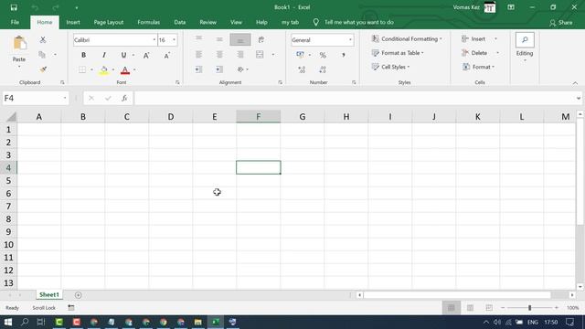The width and height of the screenshot is (585, 329).
Task: Apply red font color swatch
Action: click(125, 69)
